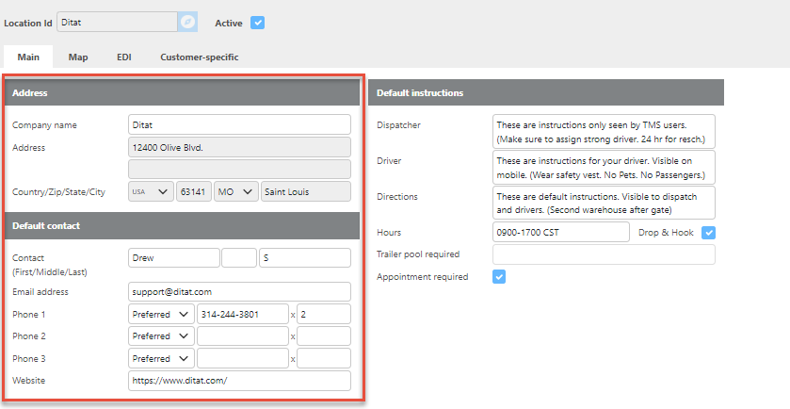Open the Country dropdown showing USA
790x409 pixels.
151,192
